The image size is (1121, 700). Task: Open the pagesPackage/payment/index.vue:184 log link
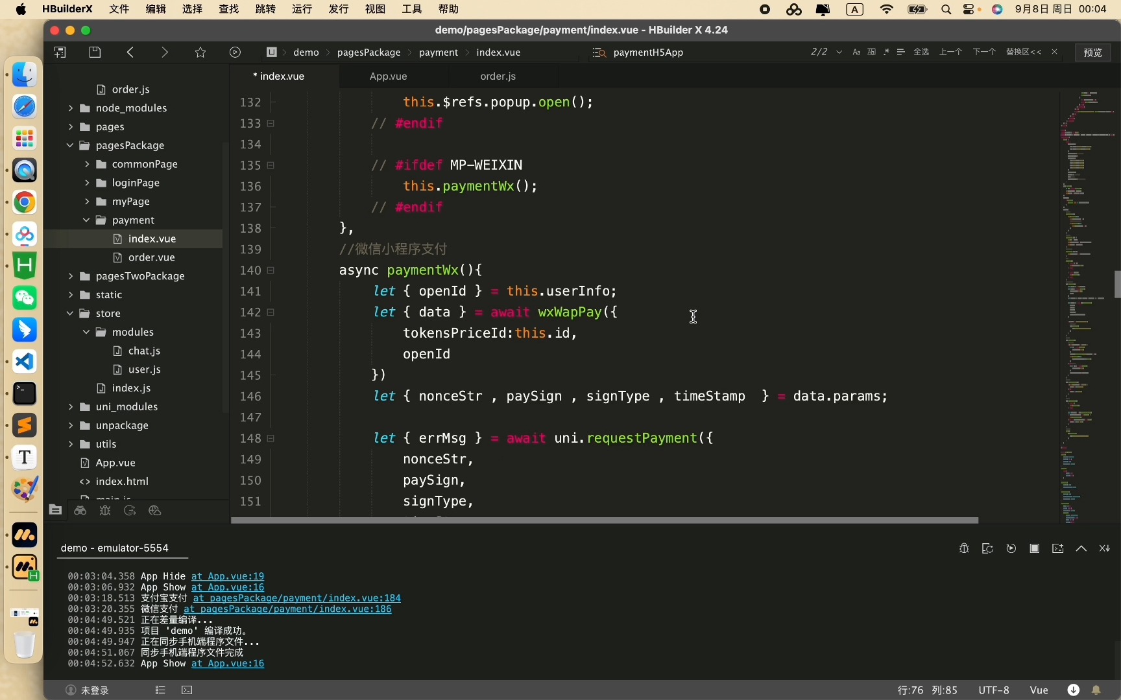coord(297,598)
